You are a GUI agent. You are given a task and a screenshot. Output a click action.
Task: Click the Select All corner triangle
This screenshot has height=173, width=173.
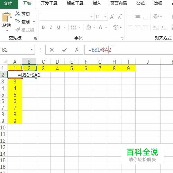4,62
